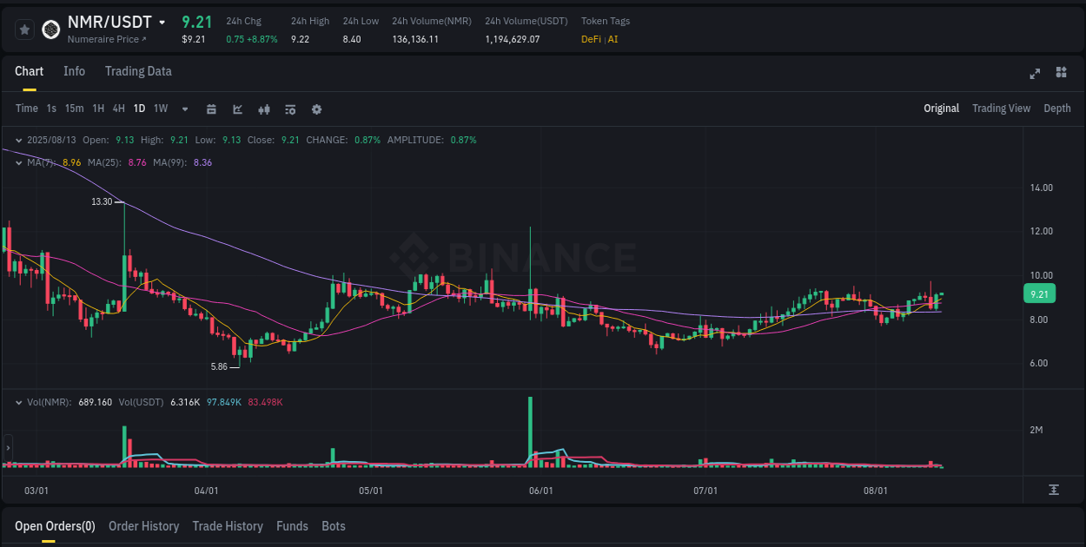Select the 1W timeframe
1086x547 pixels.
point(160,109)
